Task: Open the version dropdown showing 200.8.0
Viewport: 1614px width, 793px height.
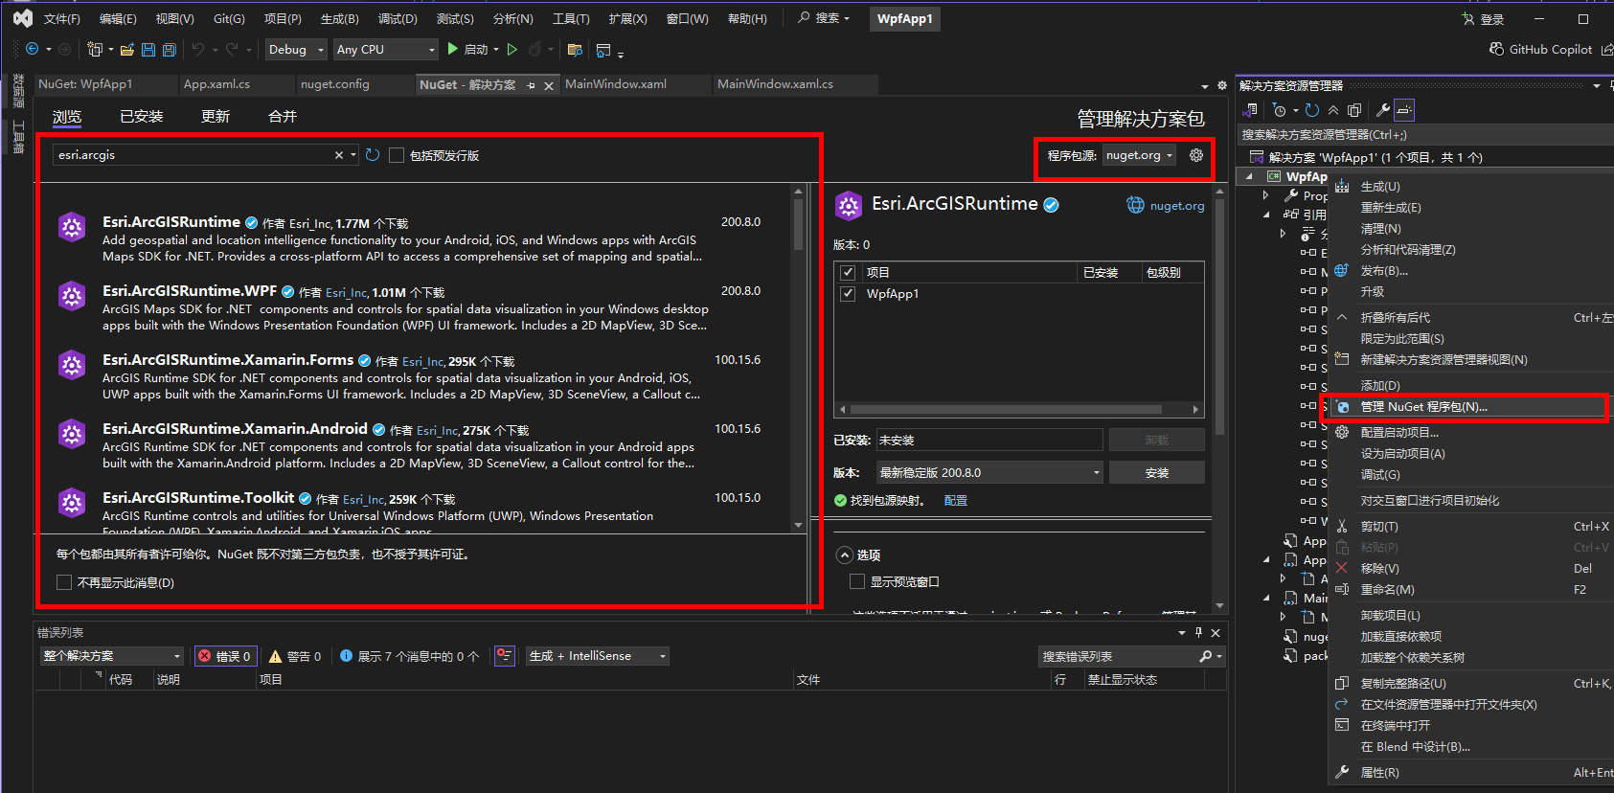Action: (989, 472)
